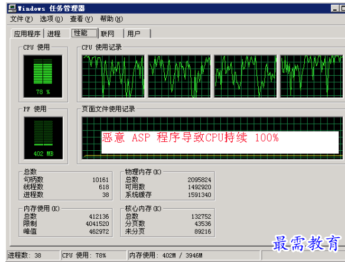The image size is (345, 262).
Task: Open the 查看(V) menu
Action: tap(82, 19)
